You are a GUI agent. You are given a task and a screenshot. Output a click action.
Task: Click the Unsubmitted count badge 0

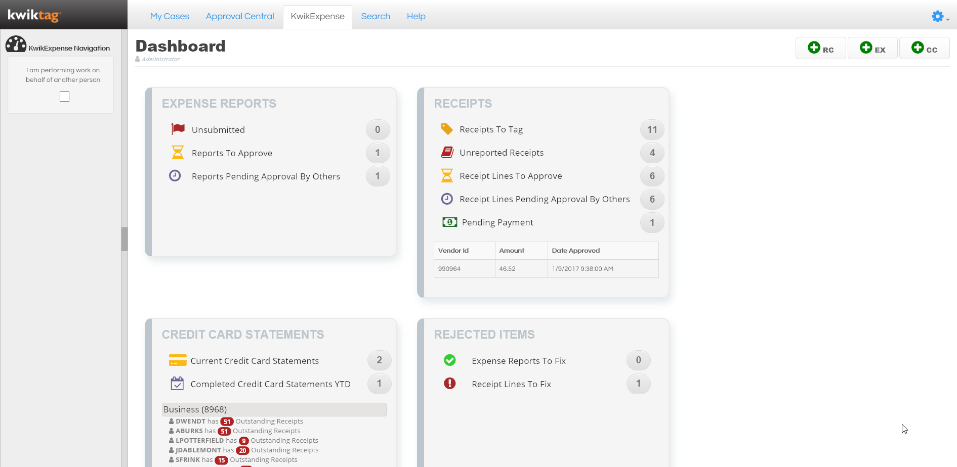click(378, 129)
